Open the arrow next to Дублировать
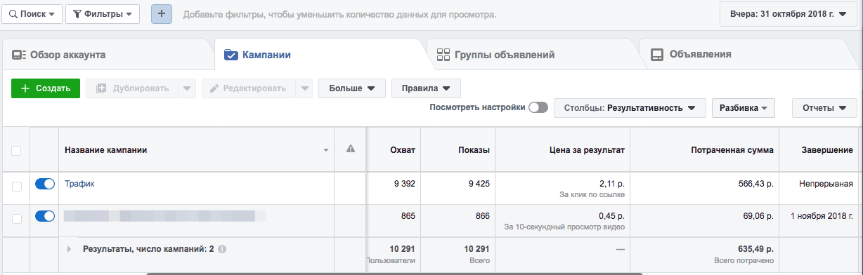The image size is (863, 275). click(186, 88)
